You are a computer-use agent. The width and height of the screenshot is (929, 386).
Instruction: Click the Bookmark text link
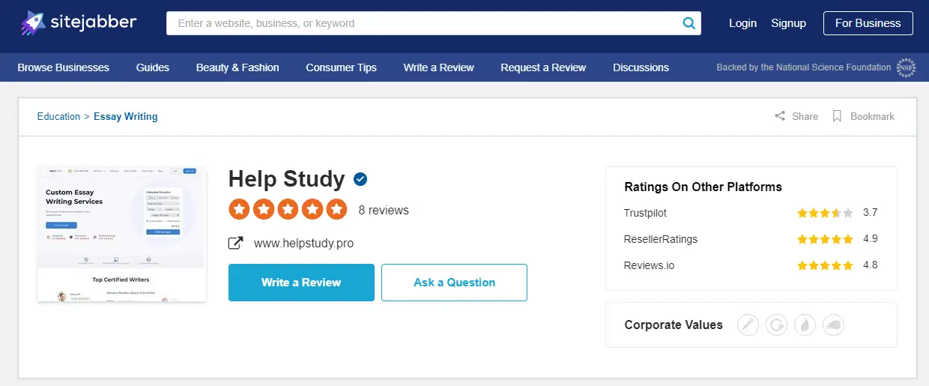pyautogui.click(x=872, y=116)
